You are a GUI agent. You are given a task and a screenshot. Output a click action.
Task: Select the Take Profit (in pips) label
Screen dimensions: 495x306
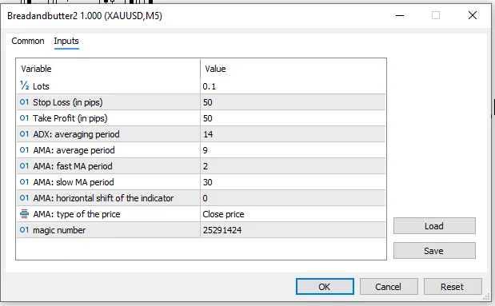[x=70, y=118]
